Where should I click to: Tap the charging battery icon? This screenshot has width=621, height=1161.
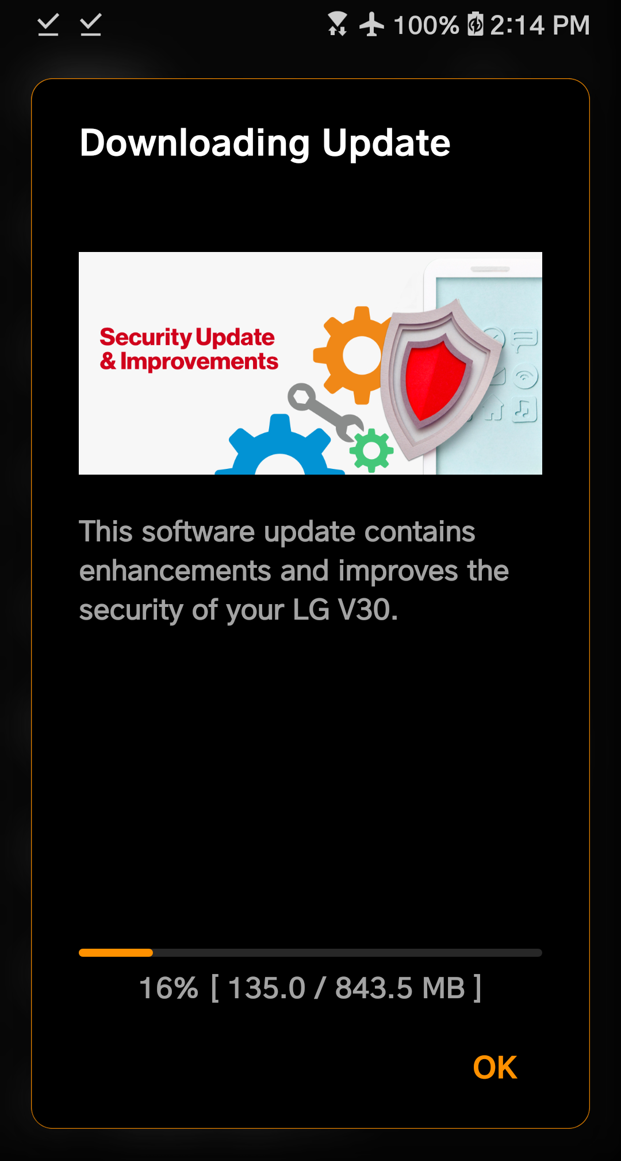coord(475,24)
